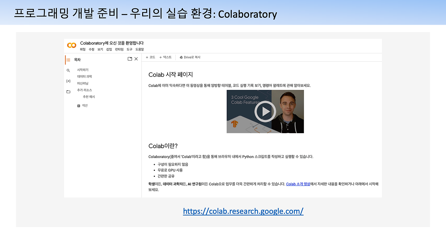Open the files folder icon in sidebar
The width and height of the screenshot is (446, 251).
click(x=68, y=92)
